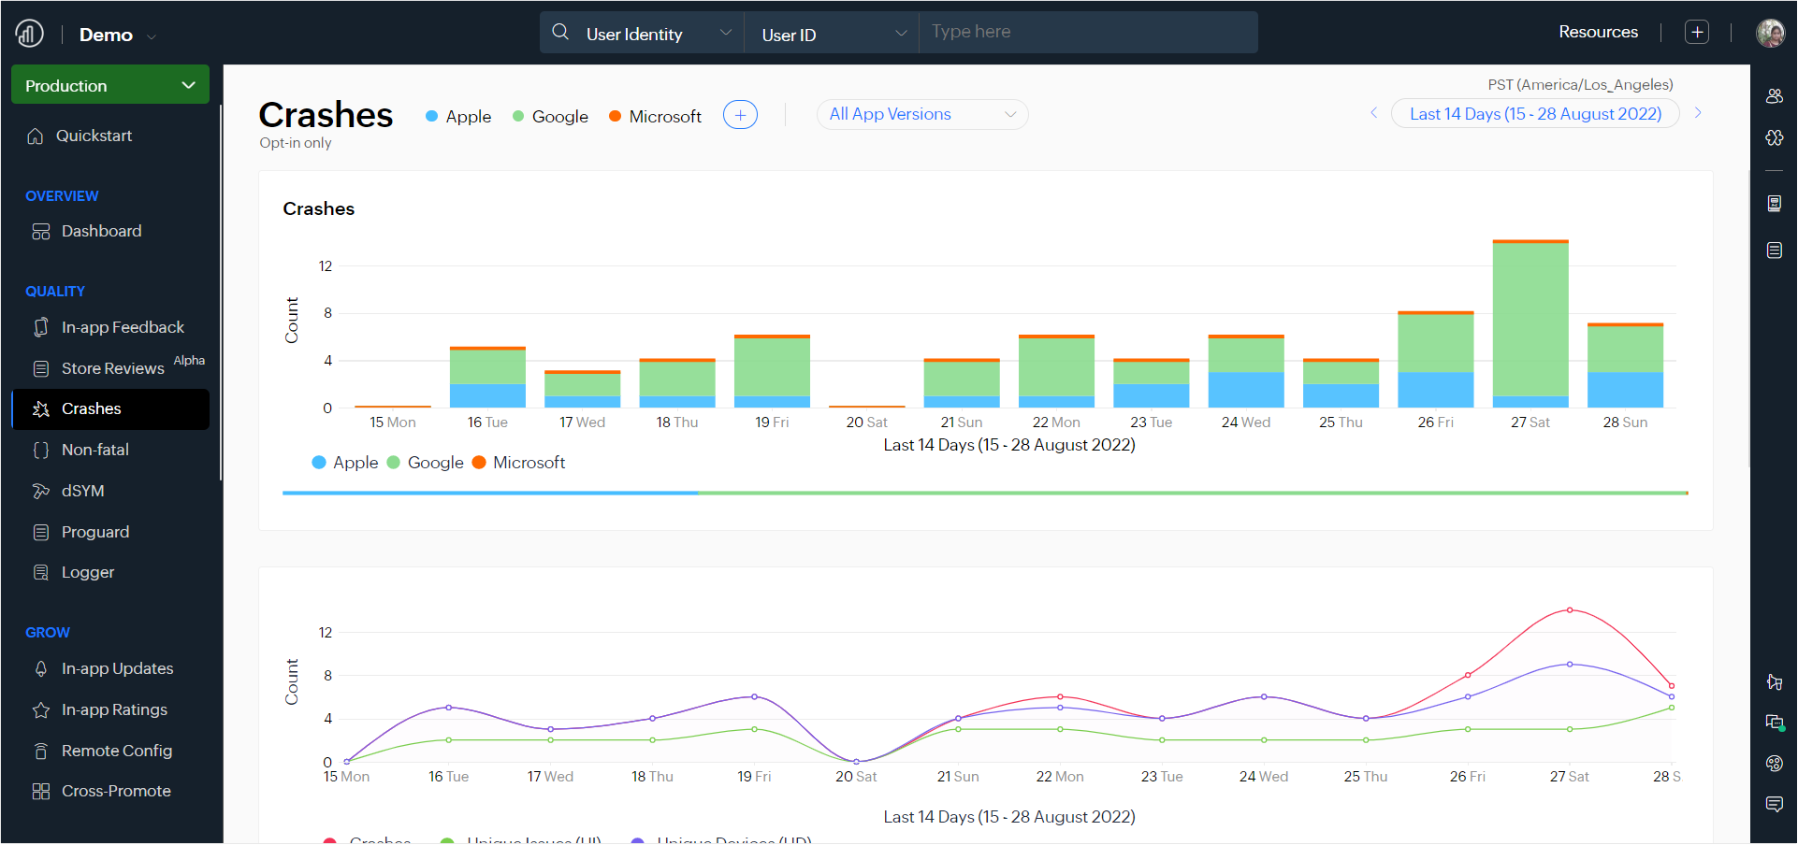
Task: Open the user profile avatar
Action: coord(1770,33)
